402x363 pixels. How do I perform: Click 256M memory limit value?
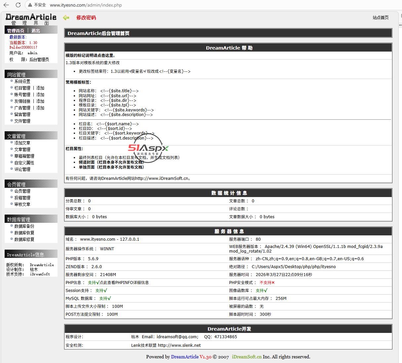coord(281,299)
